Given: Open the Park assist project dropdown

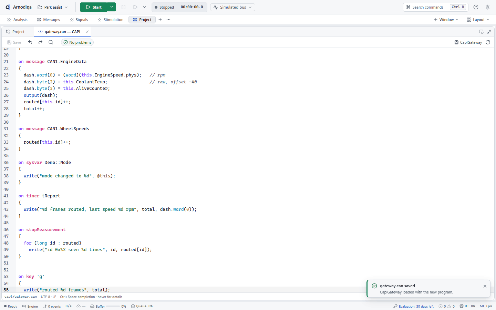Looking at the screenshot, I should point(53,7).
